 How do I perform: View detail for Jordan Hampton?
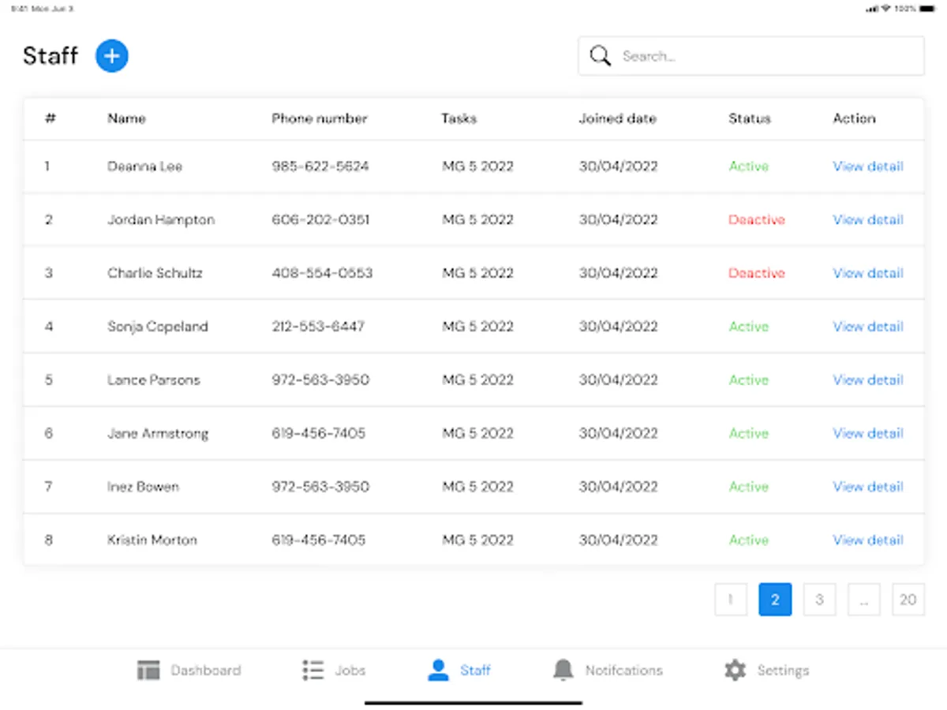(x=868, y=220)
